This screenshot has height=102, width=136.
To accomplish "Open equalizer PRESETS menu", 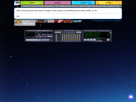I will [79, 32].
